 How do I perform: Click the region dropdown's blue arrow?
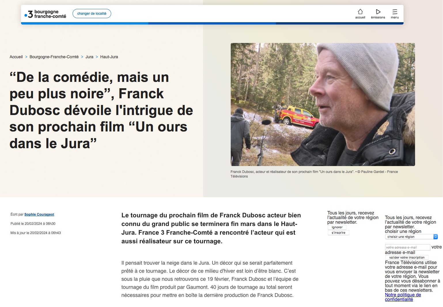pos(436,237)
